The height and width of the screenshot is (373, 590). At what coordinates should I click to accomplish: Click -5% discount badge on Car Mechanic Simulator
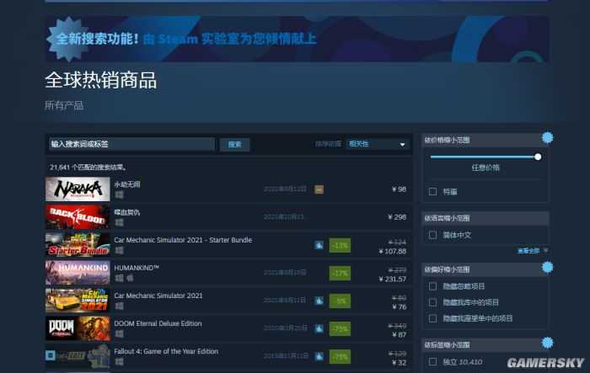[340, 301]
